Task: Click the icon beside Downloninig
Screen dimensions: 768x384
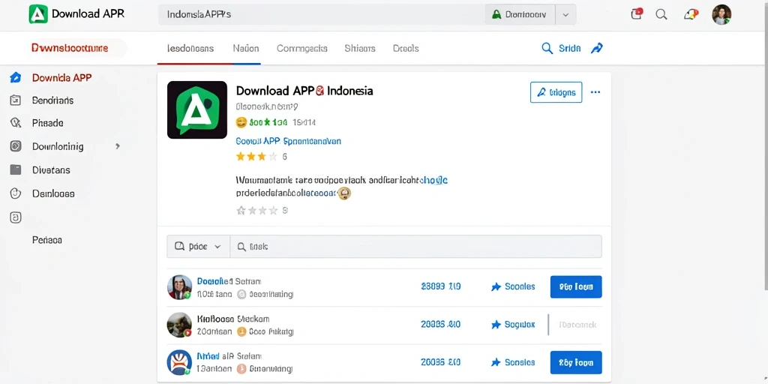Action: (x=16, y=146)
